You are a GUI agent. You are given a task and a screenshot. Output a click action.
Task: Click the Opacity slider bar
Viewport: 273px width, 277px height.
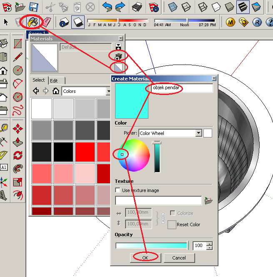152,246
